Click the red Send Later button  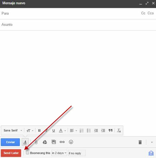pos(11,153)
